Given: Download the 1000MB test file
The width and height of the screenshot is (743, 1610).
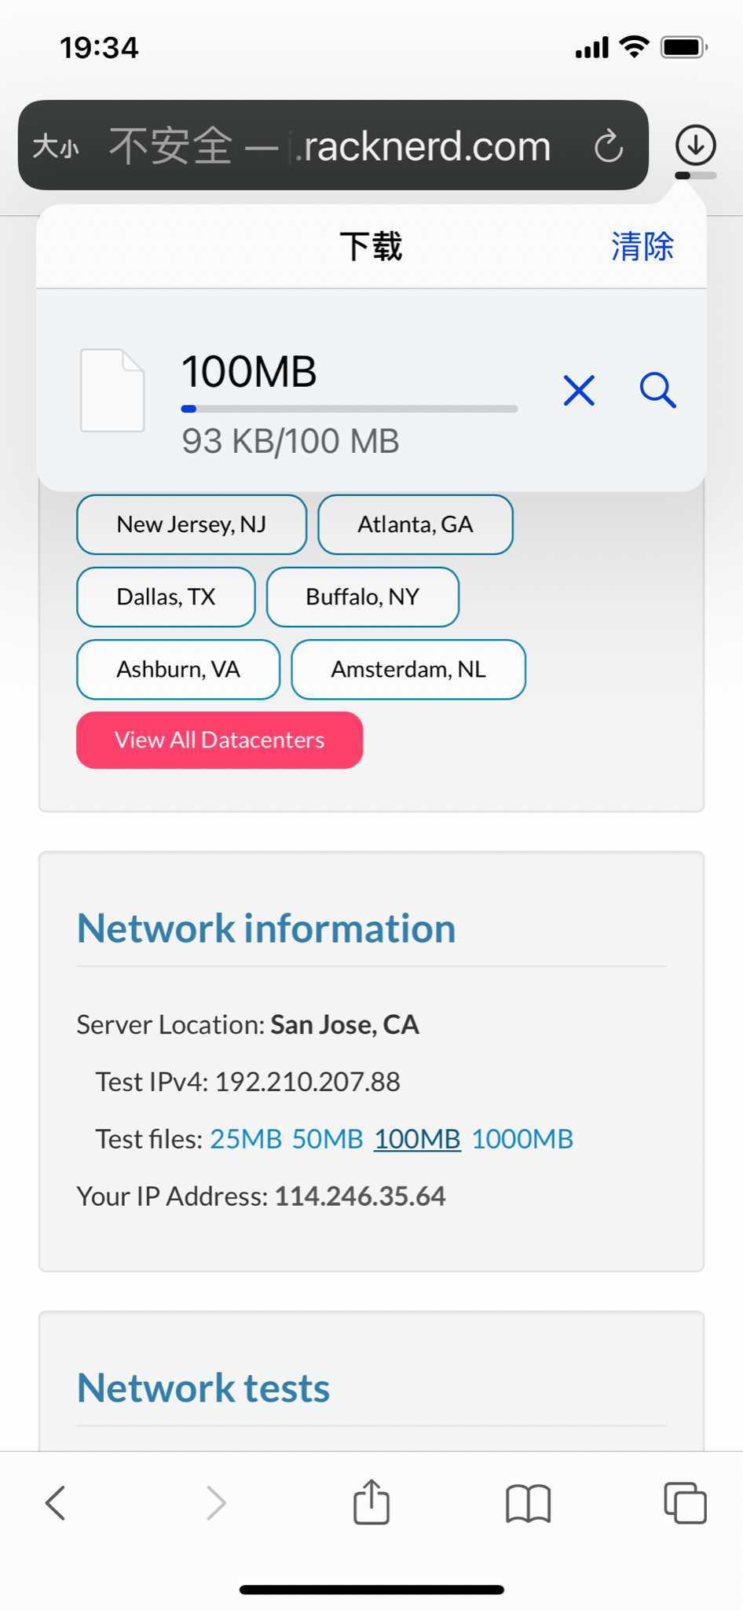Looking at the screenshot, I should click(x=522, y=1139).
